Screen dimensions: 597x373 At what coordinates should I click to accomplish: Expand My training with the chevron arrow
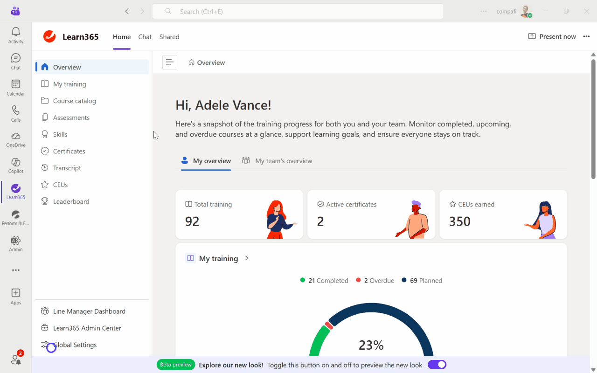[247, 258]
